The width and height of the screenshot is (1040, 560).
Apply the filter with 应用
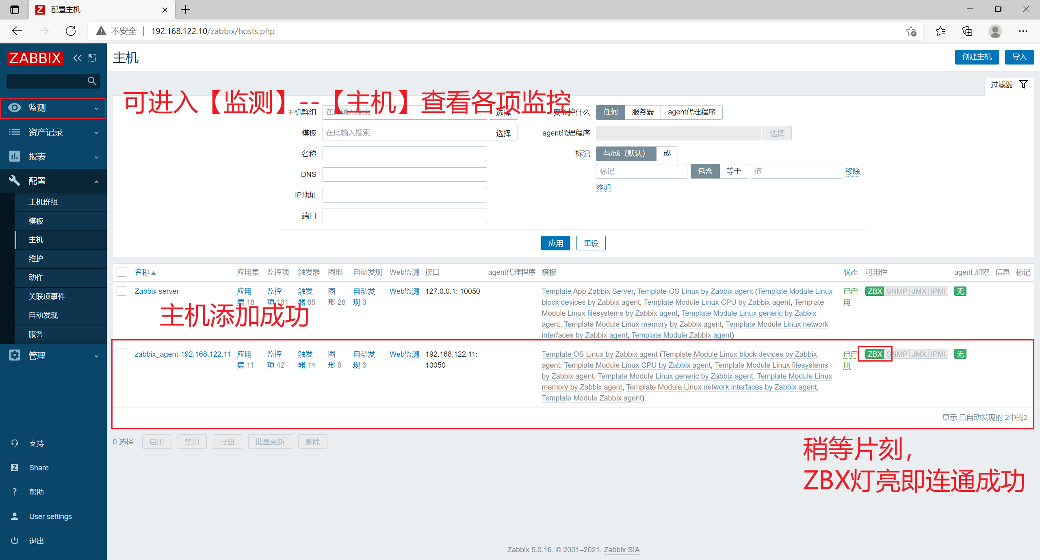[555, 243]
